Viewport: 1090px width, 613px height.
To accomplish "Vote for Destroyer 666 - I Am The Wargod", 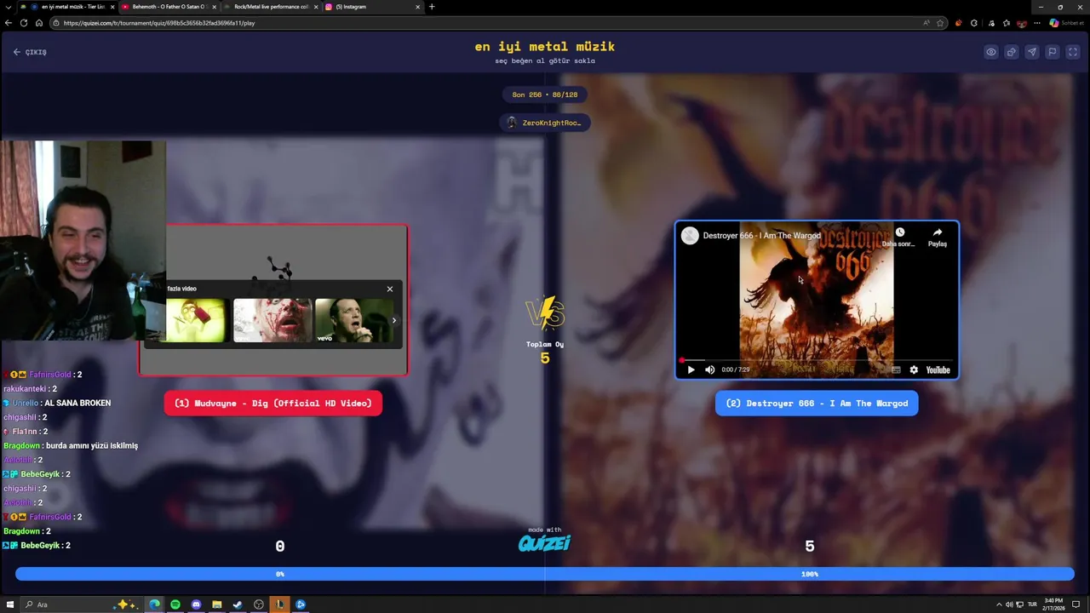I will click(817, 404).
